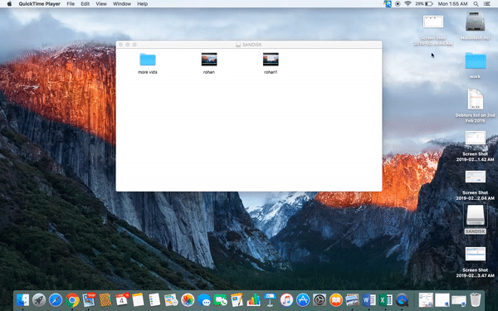
Task: Open Pages from the Dock
Action: 237,300
